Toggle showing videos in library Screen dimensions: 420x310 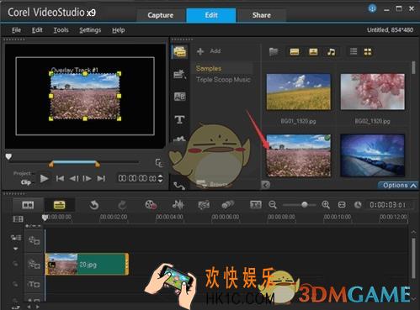(295, 52)
